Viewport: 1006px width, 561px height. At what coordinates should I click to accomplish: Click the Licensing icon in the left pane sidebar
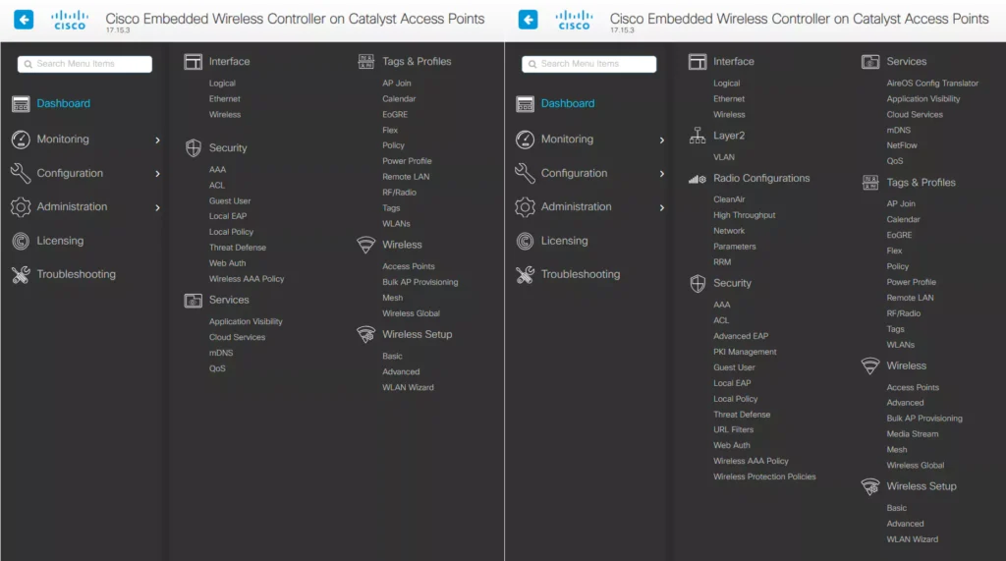pyautogui.click(x=21, y=241)
